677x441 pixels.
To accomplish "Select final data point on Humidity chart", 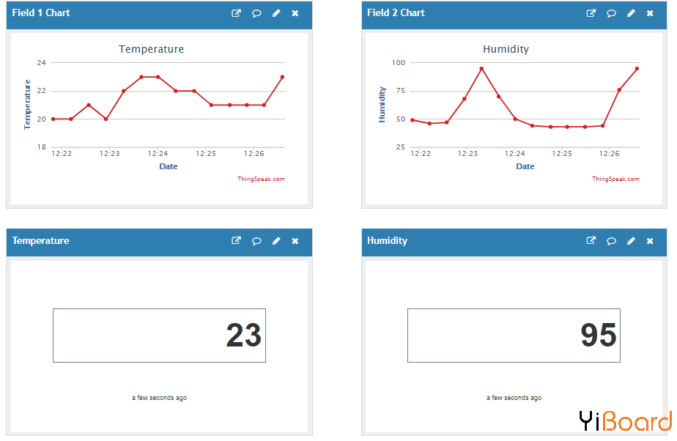I will [x=637, y=69].
